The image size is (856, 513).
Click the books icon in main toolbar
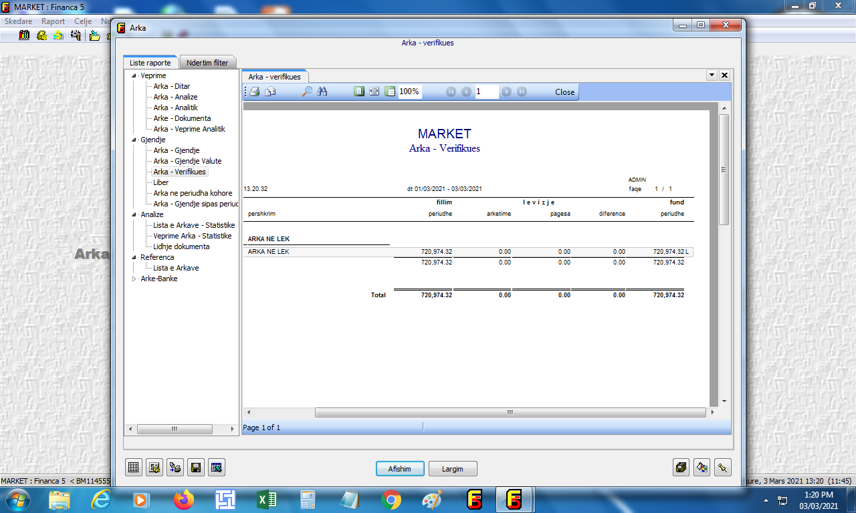pyautogui.click(x=25, y=35)
